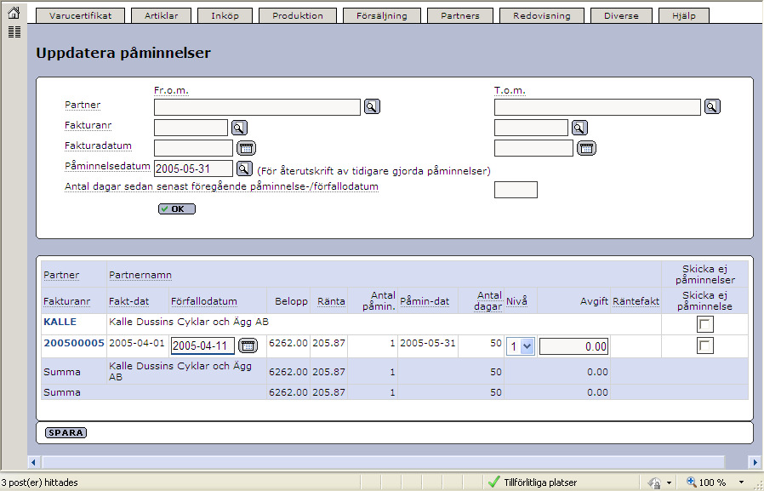Focus the Partner T.o.m. input field

(x=597, y=107)
